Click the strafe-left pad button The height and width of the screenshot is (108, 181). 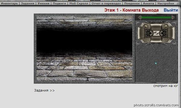(x=141, y=33)
